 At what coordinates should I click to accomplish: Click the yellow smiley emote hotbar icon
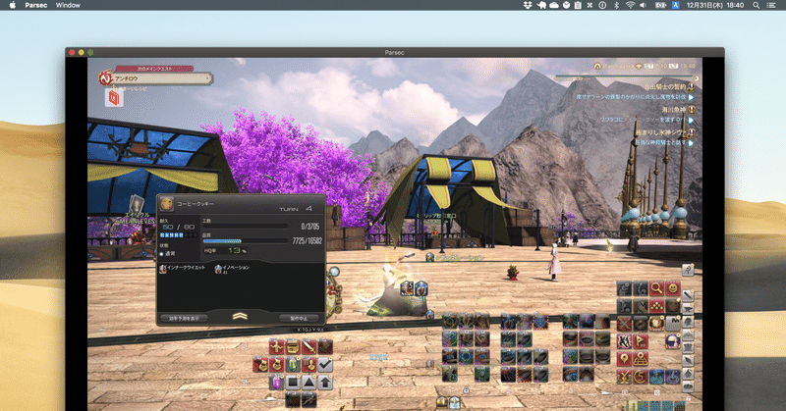click(x=673, y=288)
